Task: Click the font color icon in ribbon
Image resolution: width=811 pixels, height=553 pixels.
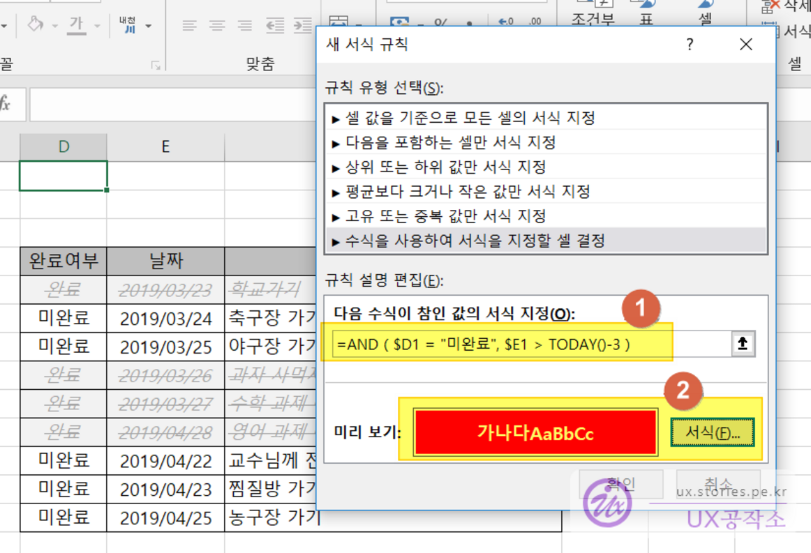Action: pos(77,26)
